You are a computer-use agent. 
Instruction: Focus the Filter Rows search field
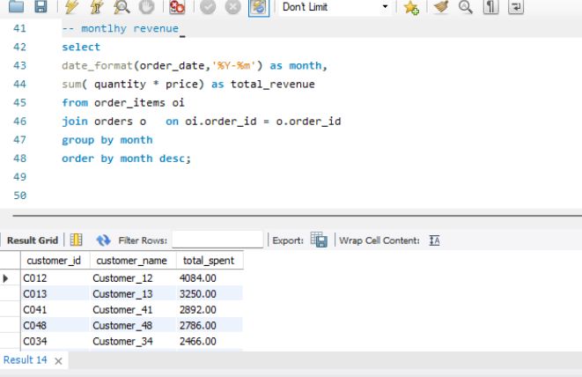[x=217, y=240]
